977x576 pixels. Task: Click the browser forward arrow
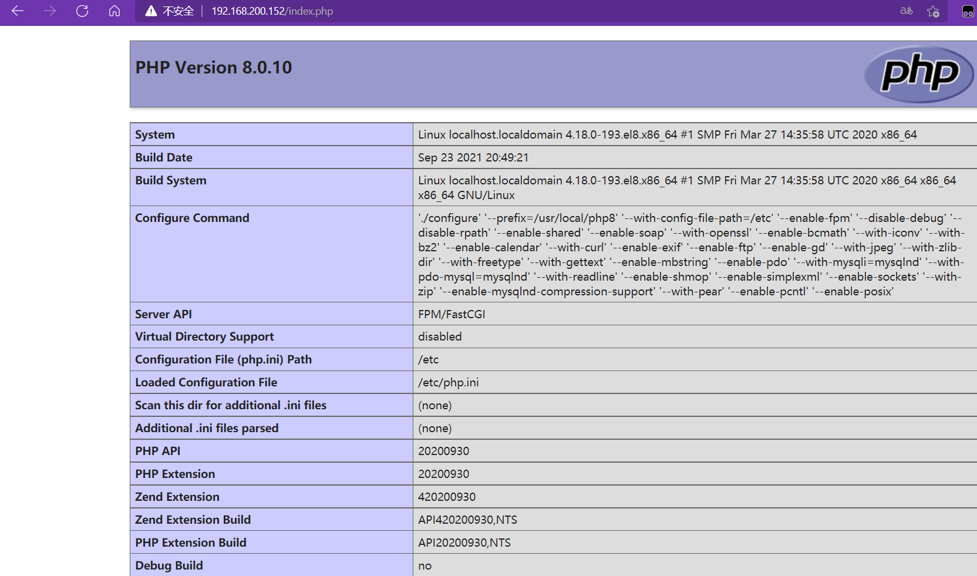50,11
